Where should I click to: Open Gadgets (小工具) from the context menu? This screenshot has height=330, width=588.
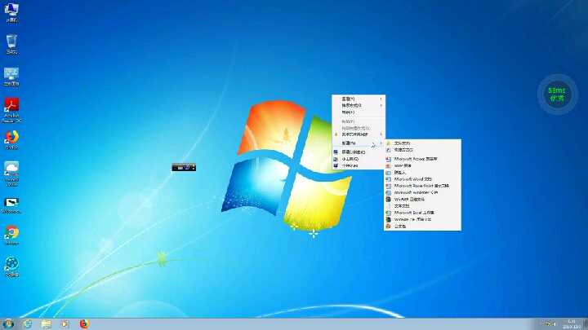click(x=359, y=159)
